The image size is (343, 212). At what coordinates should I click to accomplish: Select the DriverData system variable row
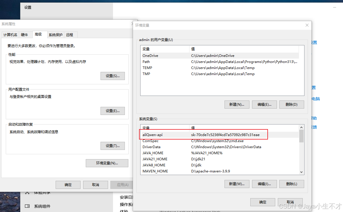pos(220,147)
